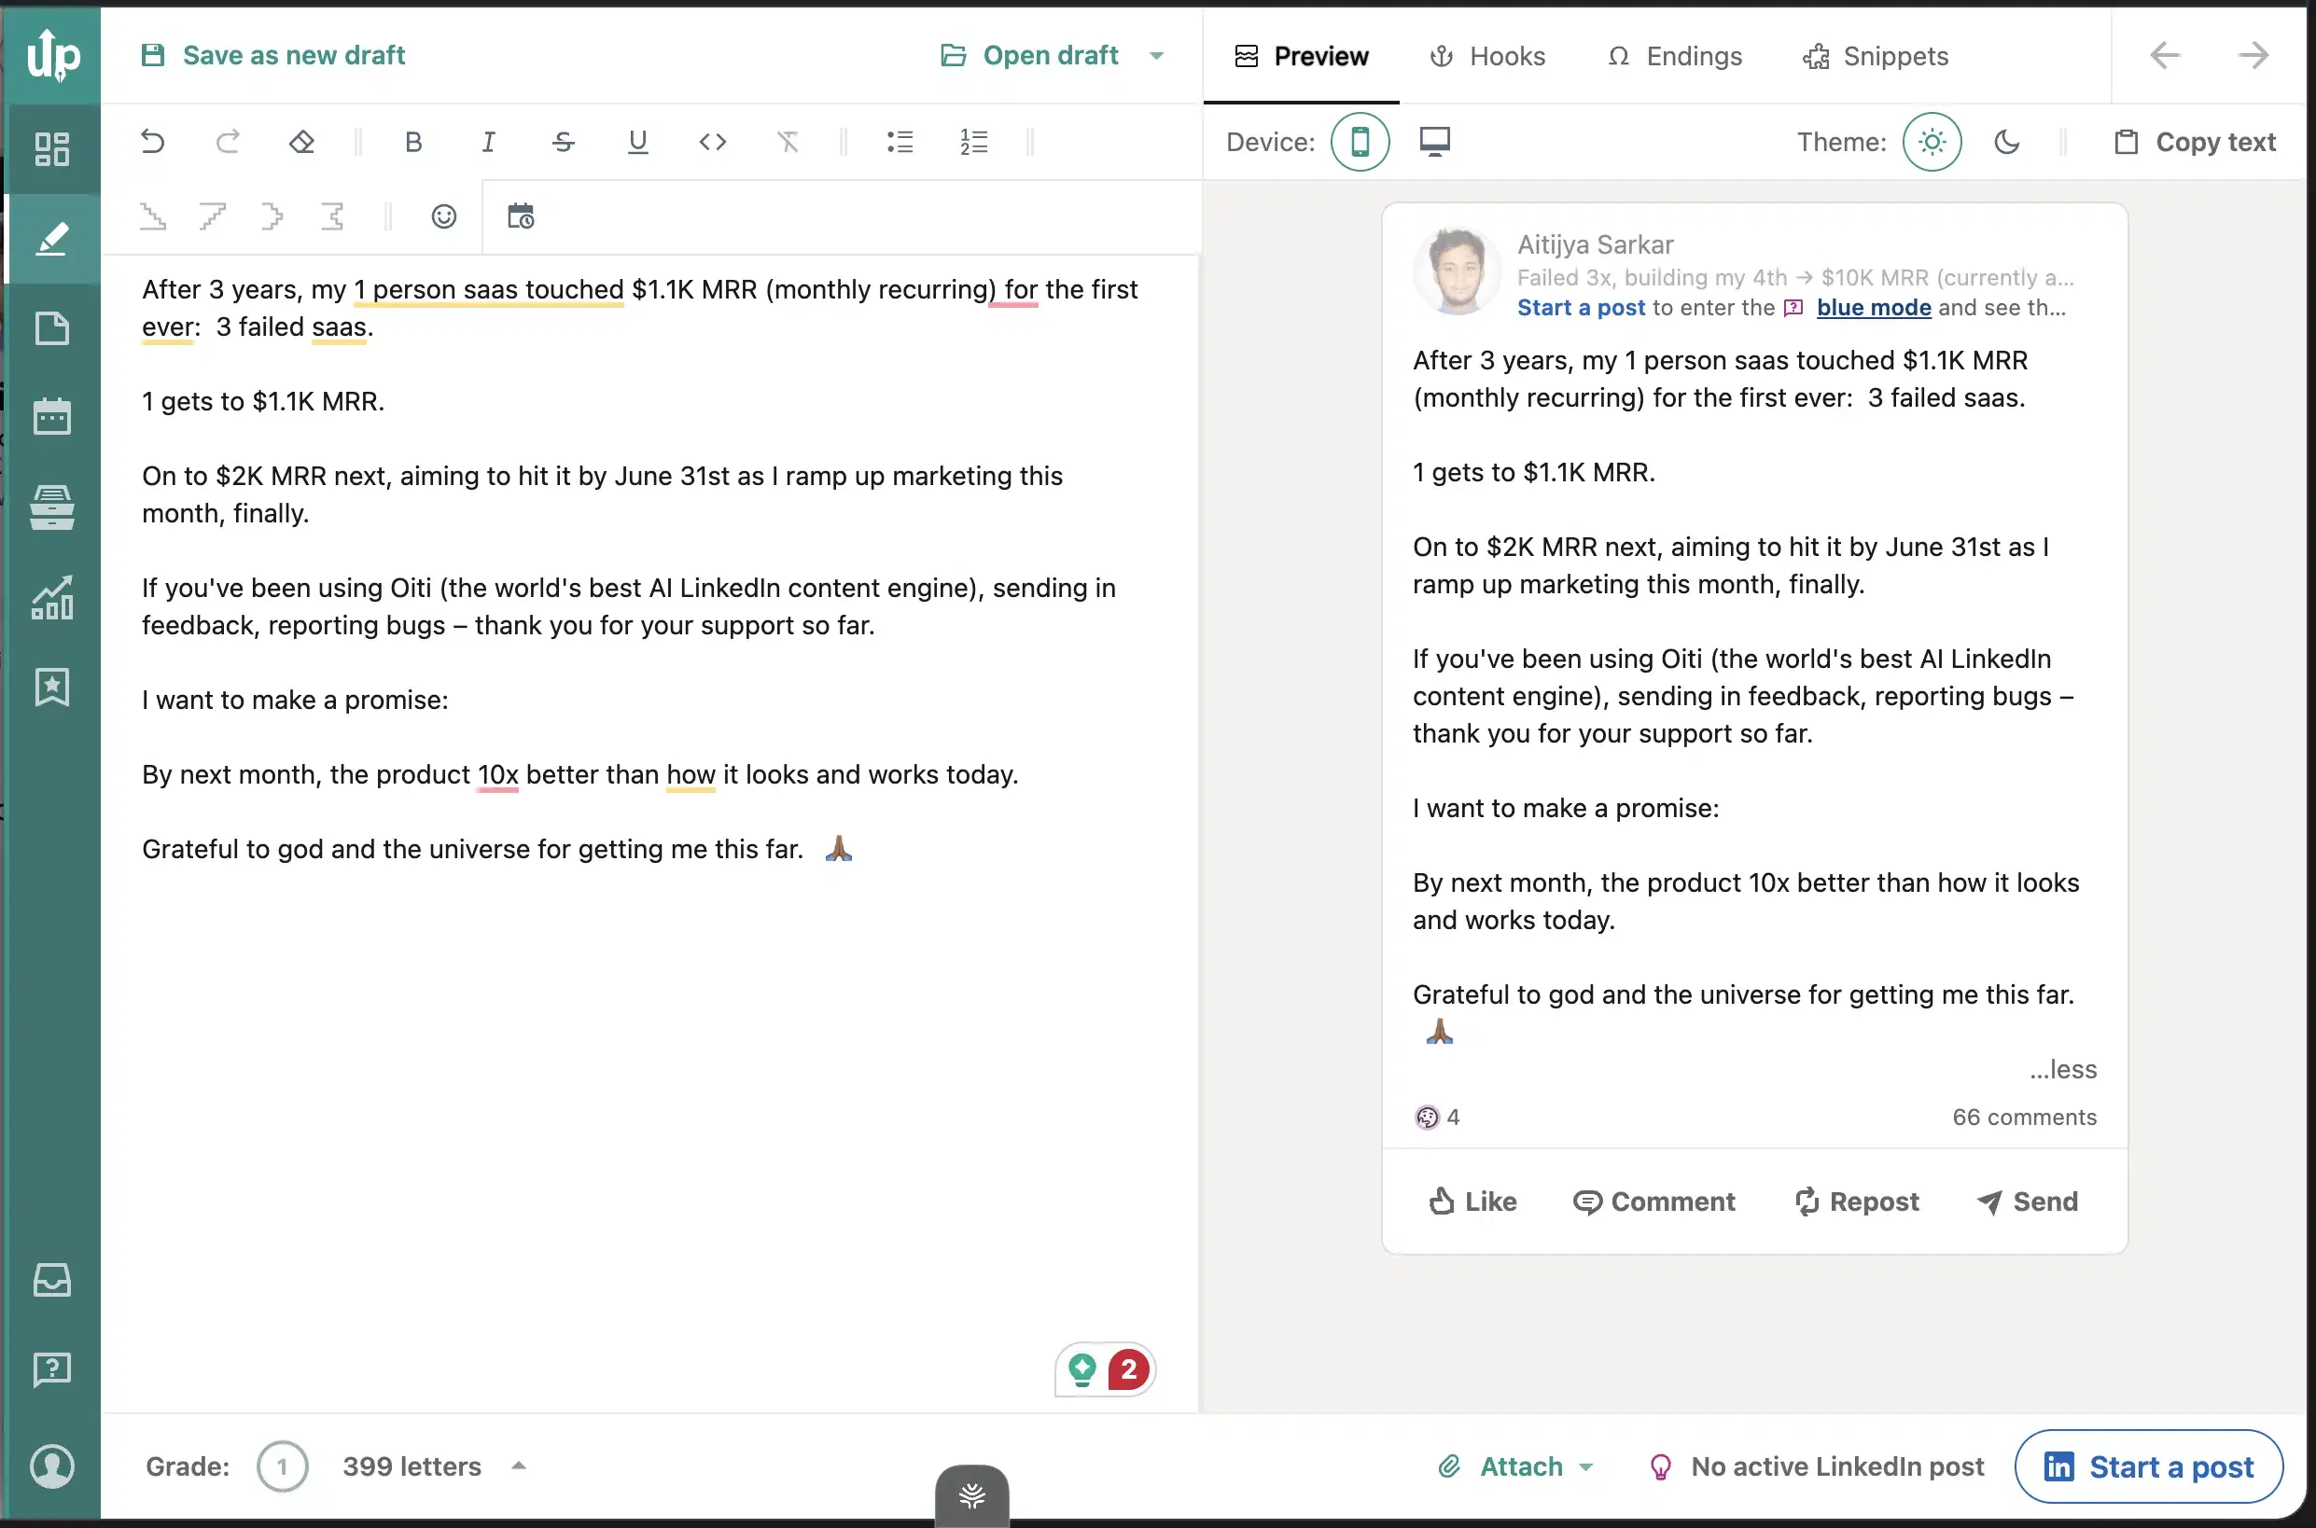This screenshot has height=1528, width=2316.
Task: Open the inbox tray icon in sidebar
Action: [x=51, y=1280]
